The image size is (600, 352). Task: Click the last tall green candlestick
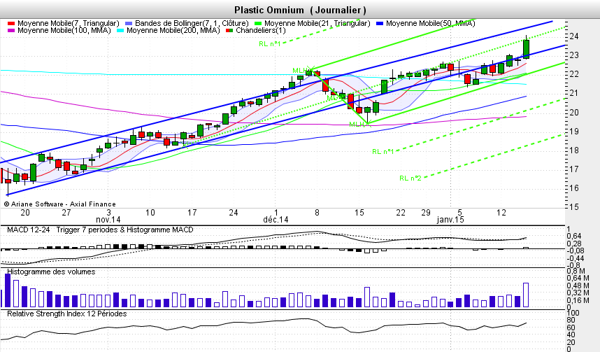pos(527,49)
